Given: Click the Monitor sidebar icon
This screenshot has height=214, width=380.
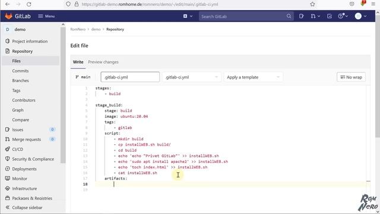Looking at the screenshot, I should [x=8, y=178].
